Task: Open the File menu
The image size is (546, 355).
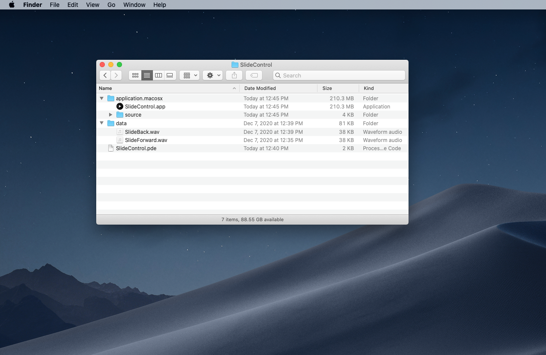Action: pos(55,5)
